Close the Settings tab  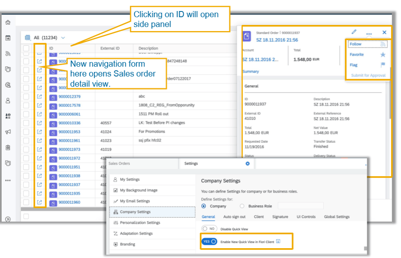pos(248,163)
